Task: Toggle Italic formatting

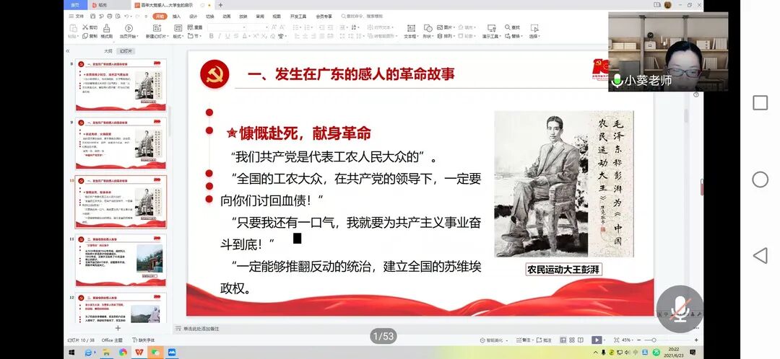Action: tap(220, 36)
